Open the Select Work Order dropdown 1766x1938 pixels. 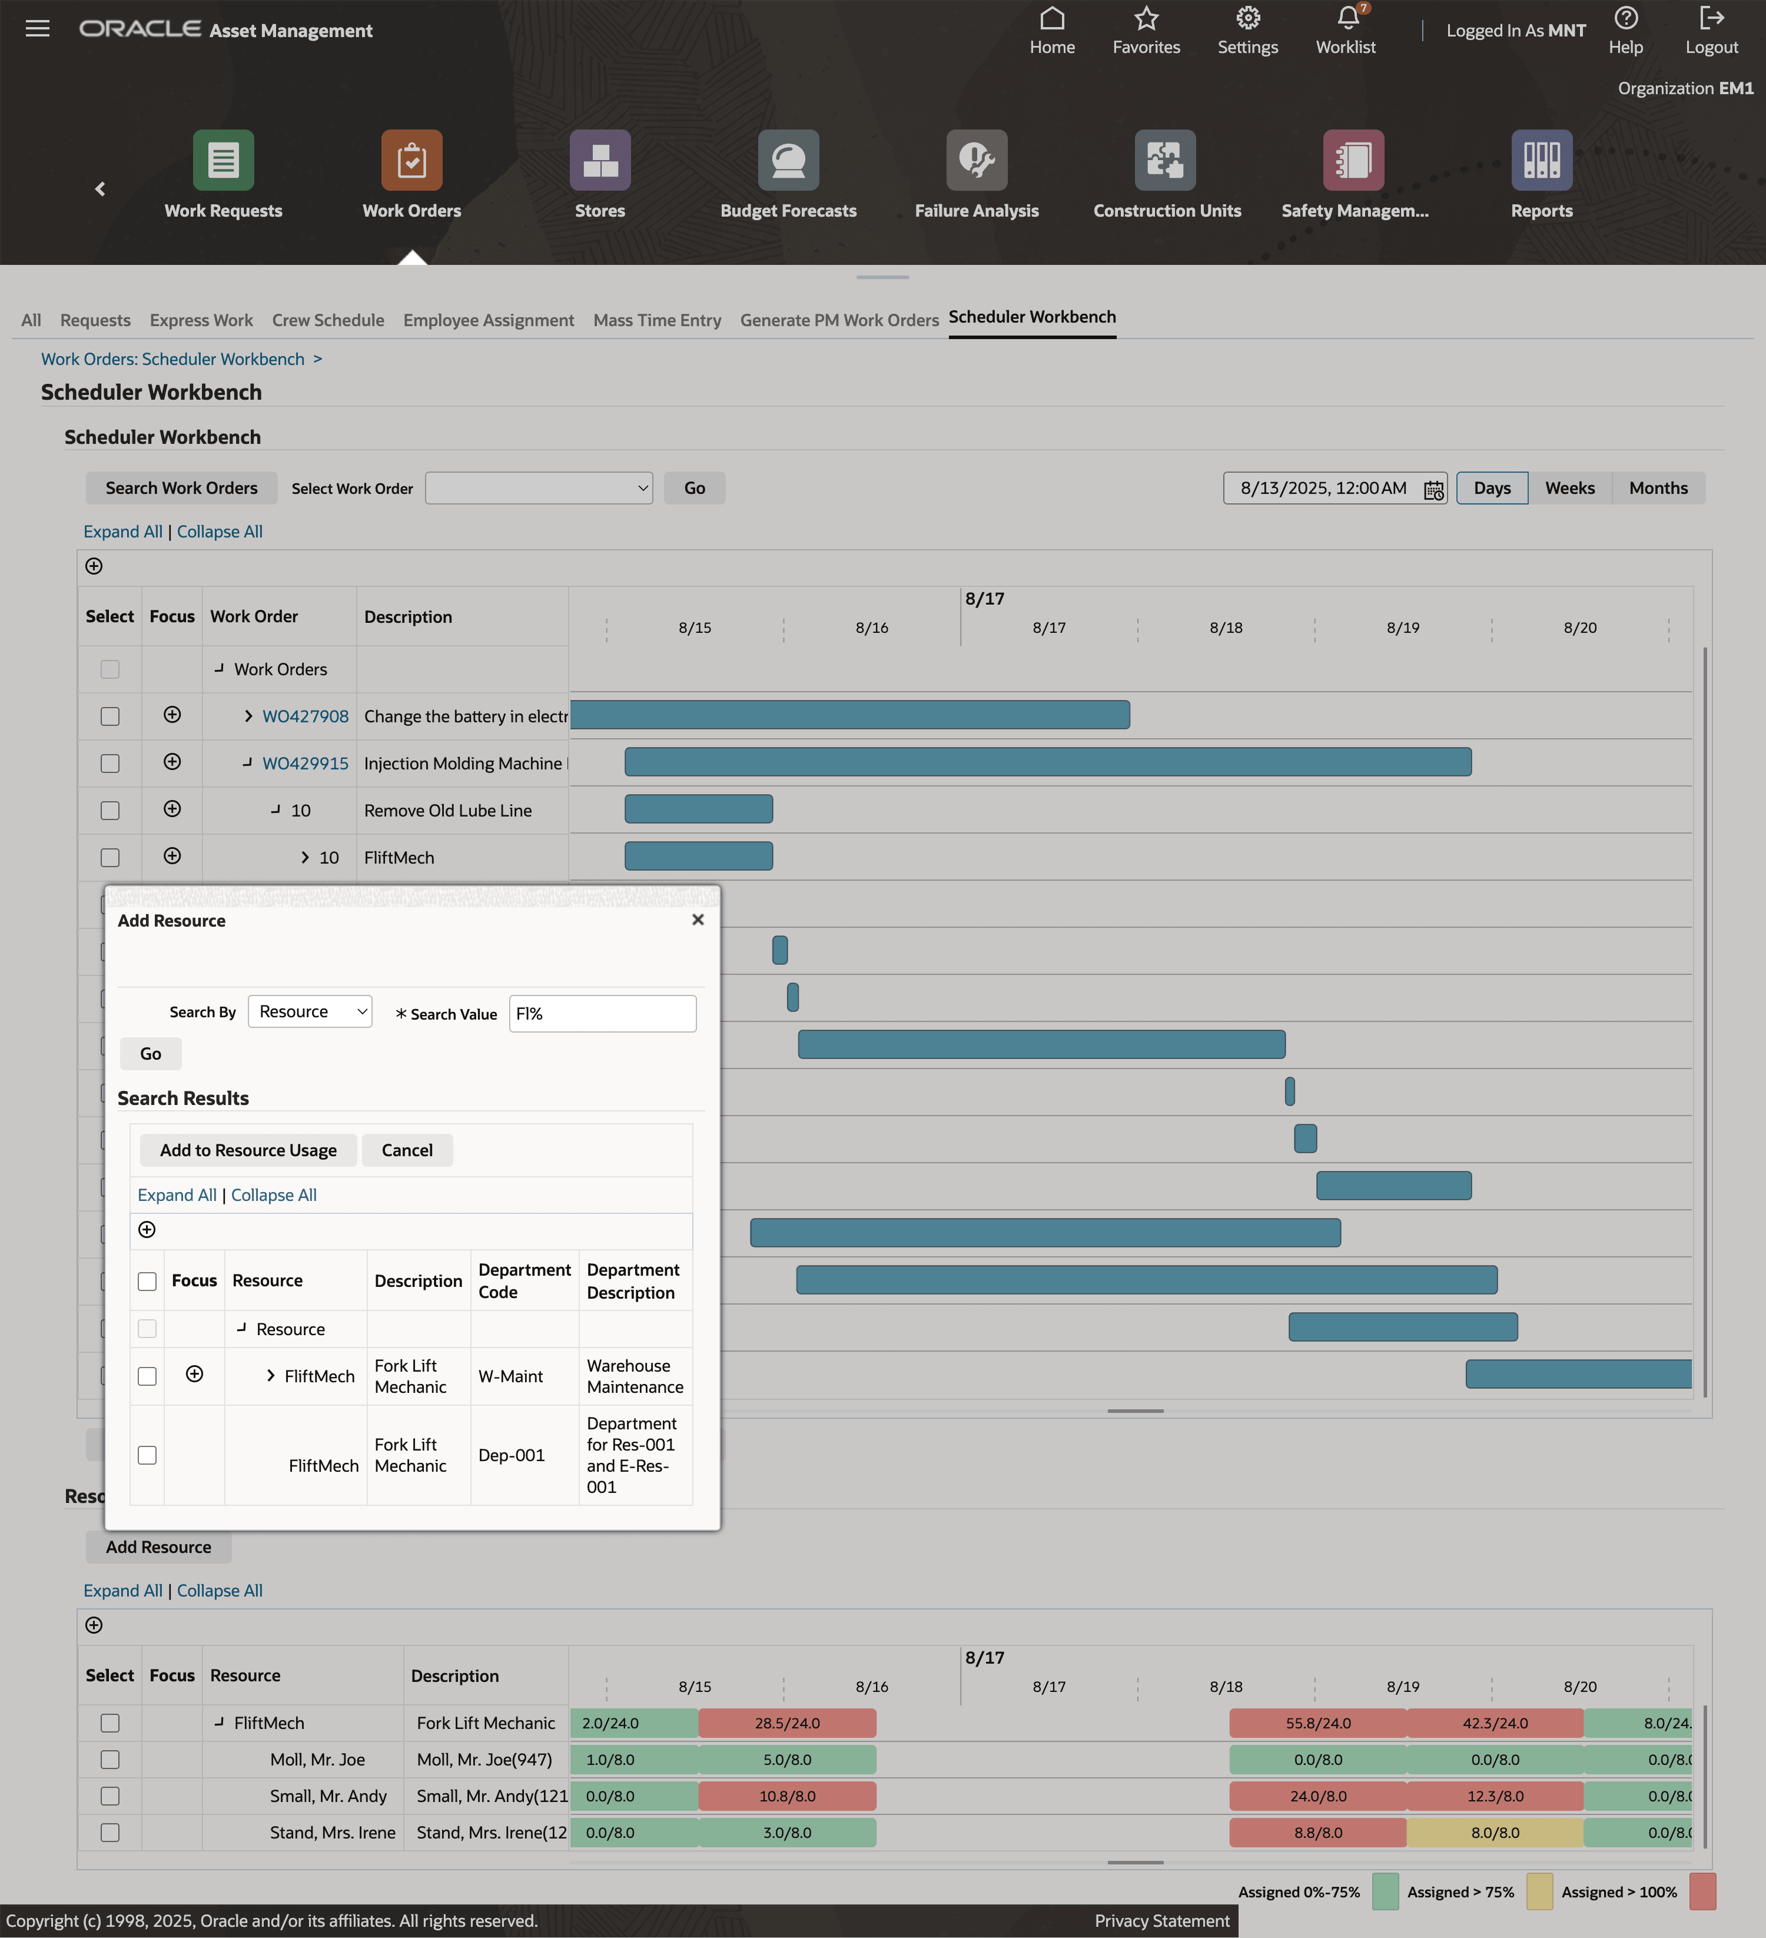[539, 489]
